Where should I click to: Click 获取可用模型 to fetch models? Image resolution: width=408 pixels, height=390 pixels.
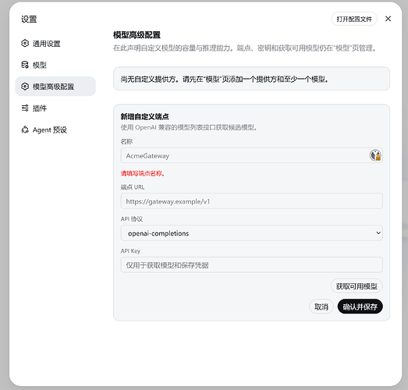tap(357, 286)
